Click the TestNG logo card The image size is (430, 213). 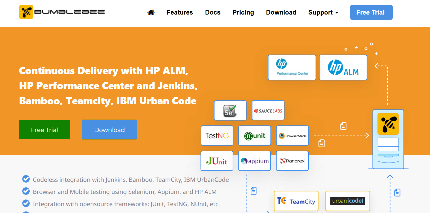coord(217,135)
